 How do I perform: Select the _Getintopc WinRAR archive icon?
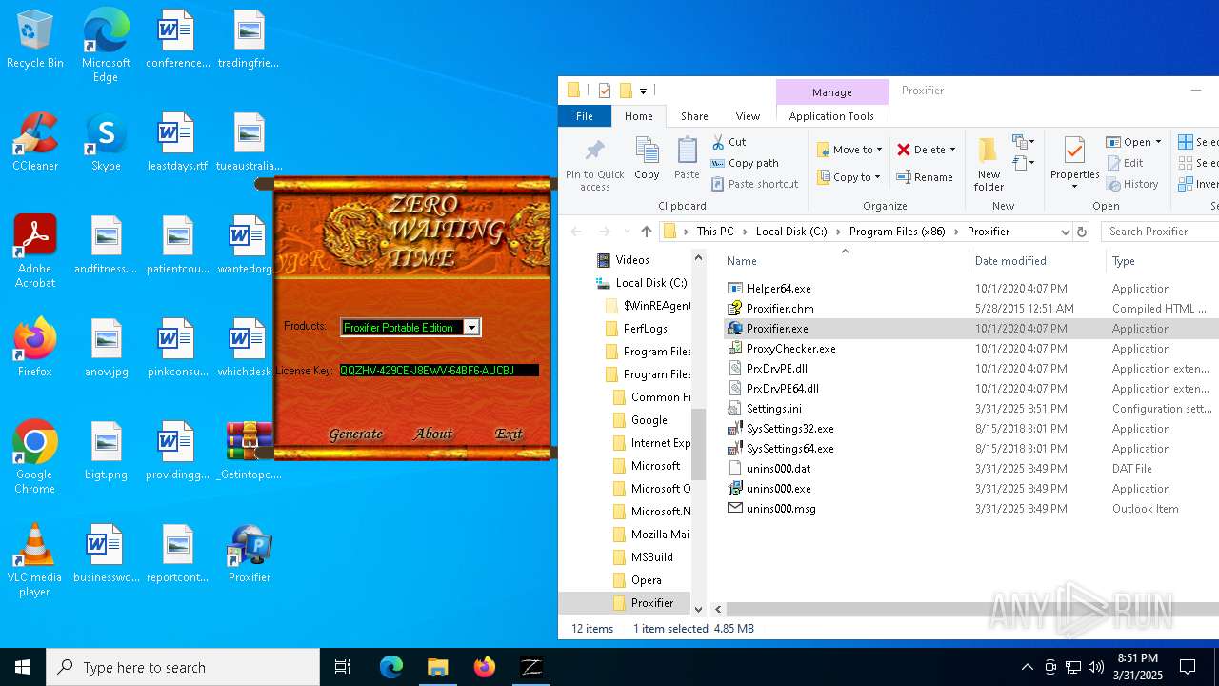click(249, 450)
